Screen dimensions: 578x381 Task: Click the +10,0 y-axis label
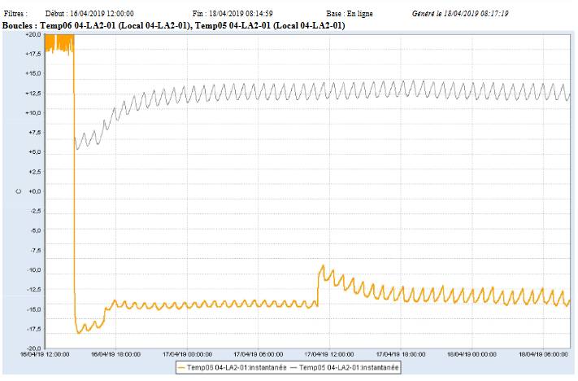tap(33, 113)
